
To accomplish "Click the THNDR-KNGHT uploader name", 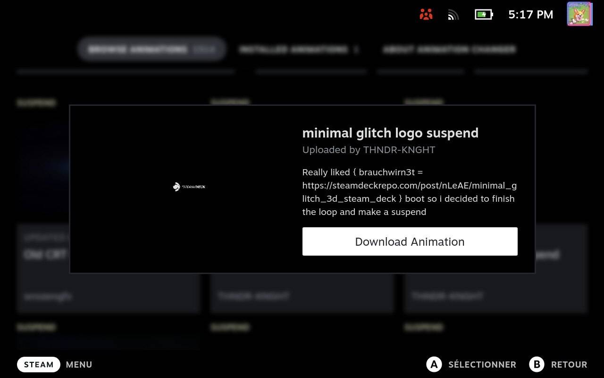I will point(399,150).
